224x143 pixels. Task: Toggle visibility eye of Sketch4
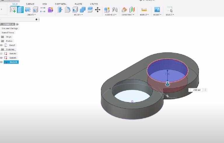1,54
